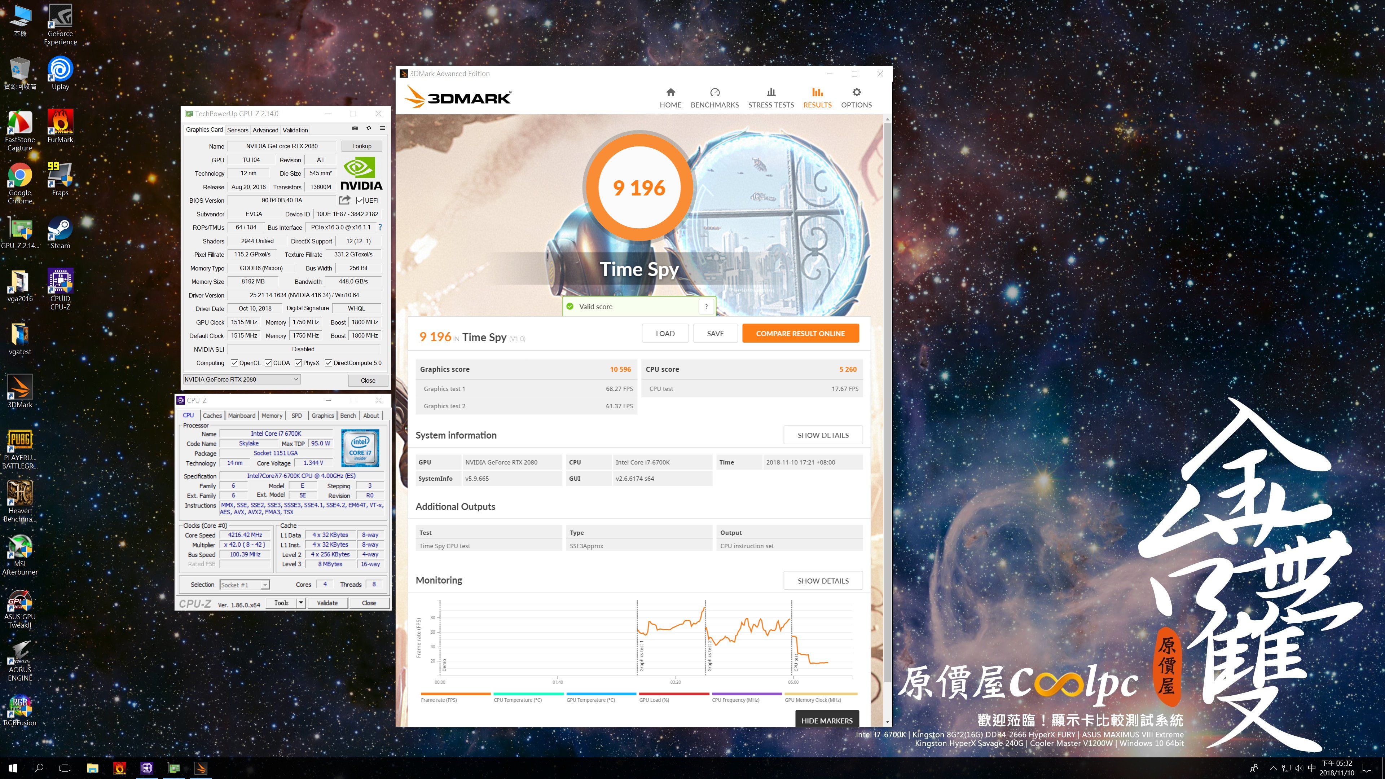The image size is (1385, 779).
Task: Open the Heaven Benchmark desktop icon
Action: coord(20,502)
